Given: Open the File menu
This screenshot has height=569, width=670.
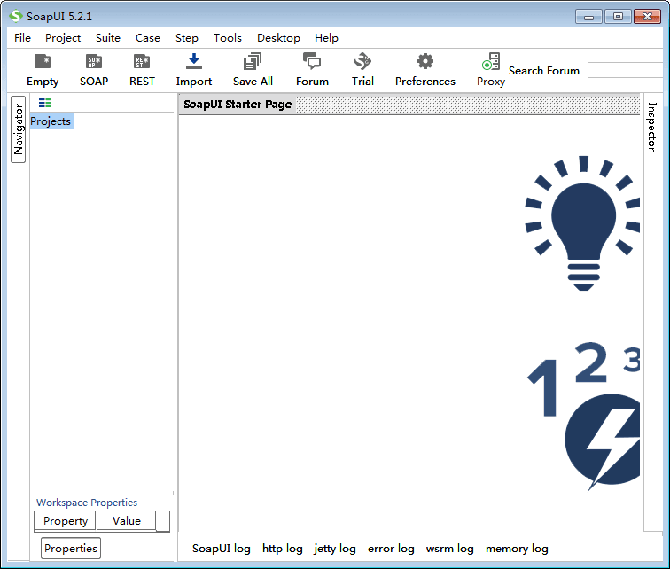Looking at the screenshot, I should pos(22,38).
